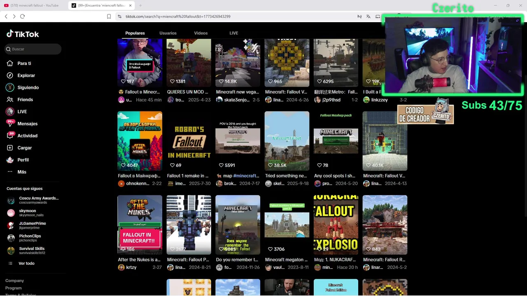Open the Program footer link

pos(14,288)
